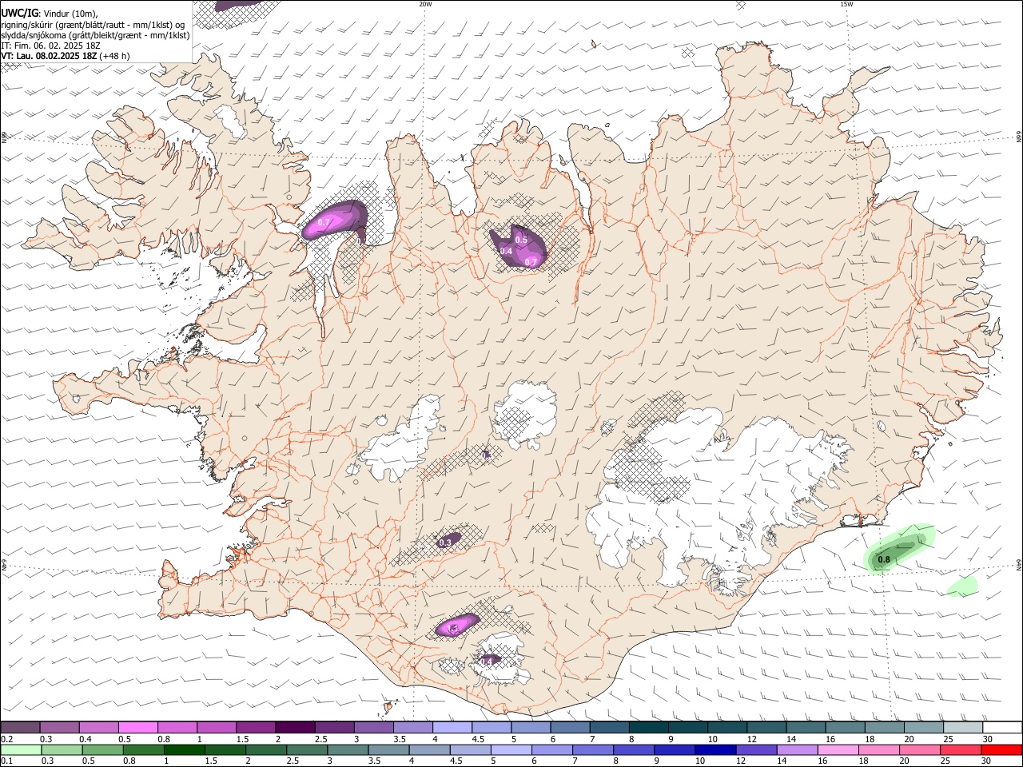Select the darkest purple 2–2.5 swatch in upper legend

tap(295, 727)
